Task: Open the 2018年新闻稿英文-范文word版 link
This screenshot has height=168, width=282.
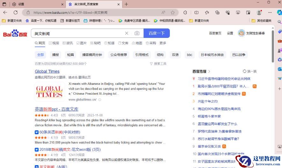Action: coord(70,150)
